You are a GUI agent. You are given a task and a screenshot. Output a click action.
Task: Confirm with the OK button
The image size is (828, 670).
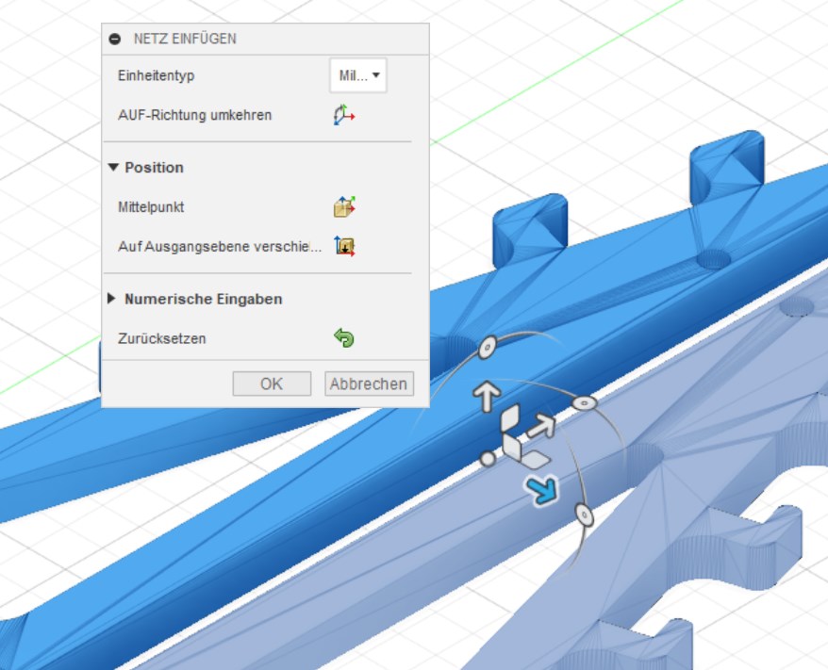pyautogui.click(x=272, y=384)
